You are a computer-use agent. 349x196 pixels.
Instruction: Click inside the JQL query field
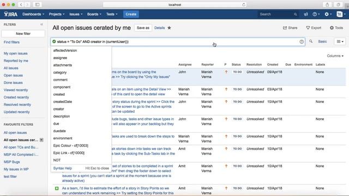pos(178,41)
